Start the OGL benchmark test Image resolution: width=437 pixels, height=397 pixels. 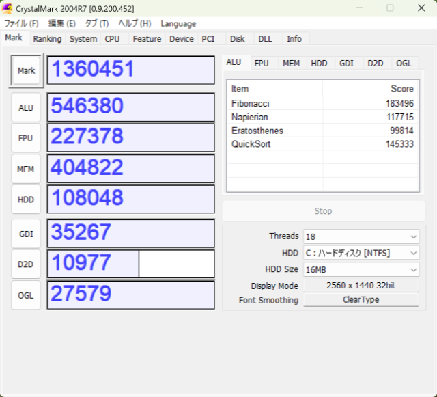26,295
